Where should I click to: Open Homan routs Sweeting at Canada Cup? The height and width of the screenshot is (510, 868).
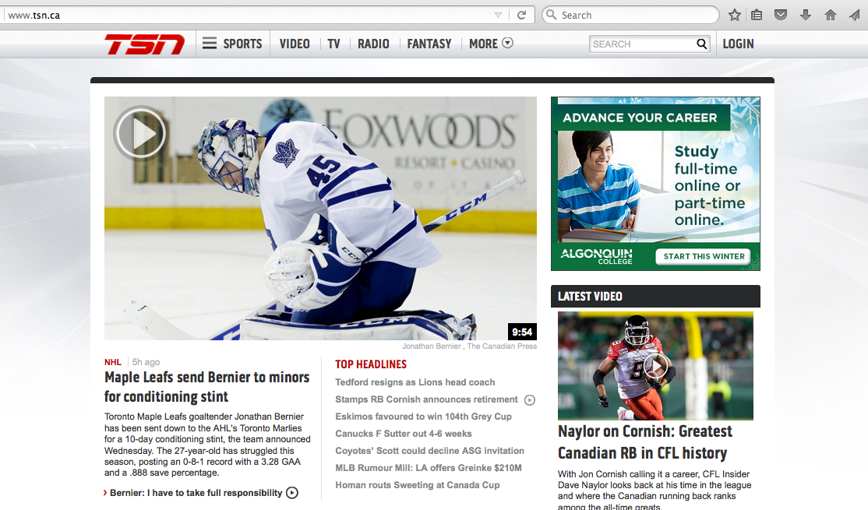[x=418, y=485]
